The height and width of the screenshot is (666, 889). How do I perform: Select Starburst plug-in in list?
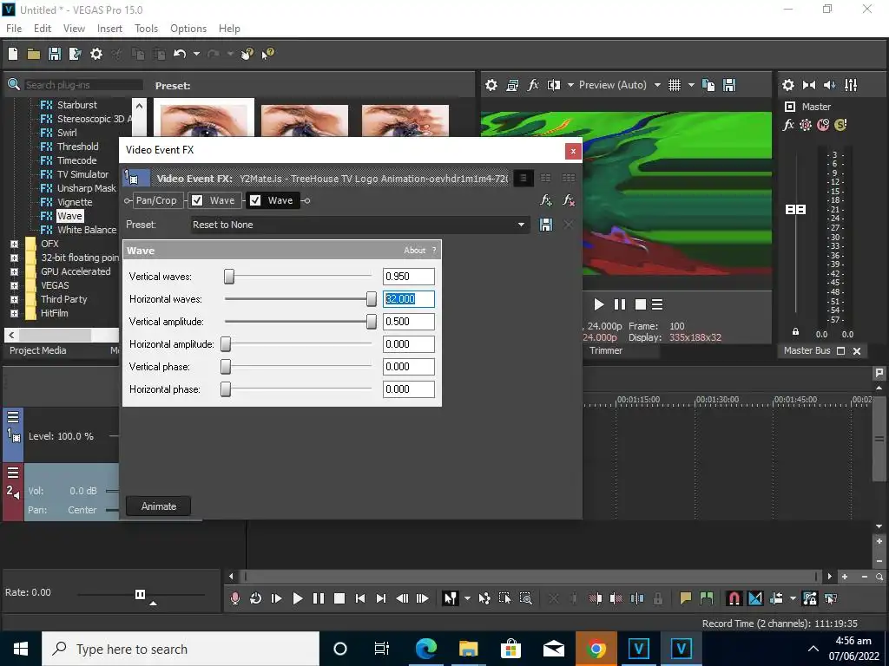[x=77, y=105]
